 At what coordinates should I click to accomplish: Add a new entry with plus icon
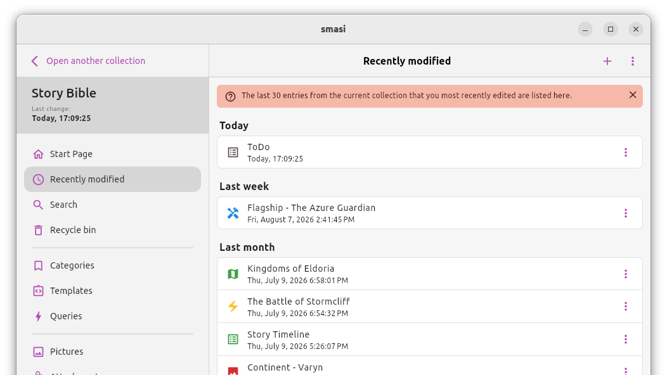(x=607, y=61)
